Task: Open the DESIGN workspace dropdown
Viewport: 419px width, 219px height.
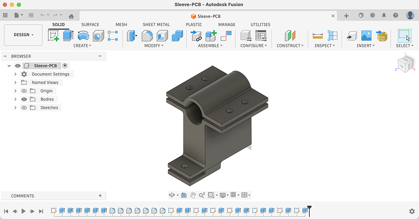Action: (23, 35)
